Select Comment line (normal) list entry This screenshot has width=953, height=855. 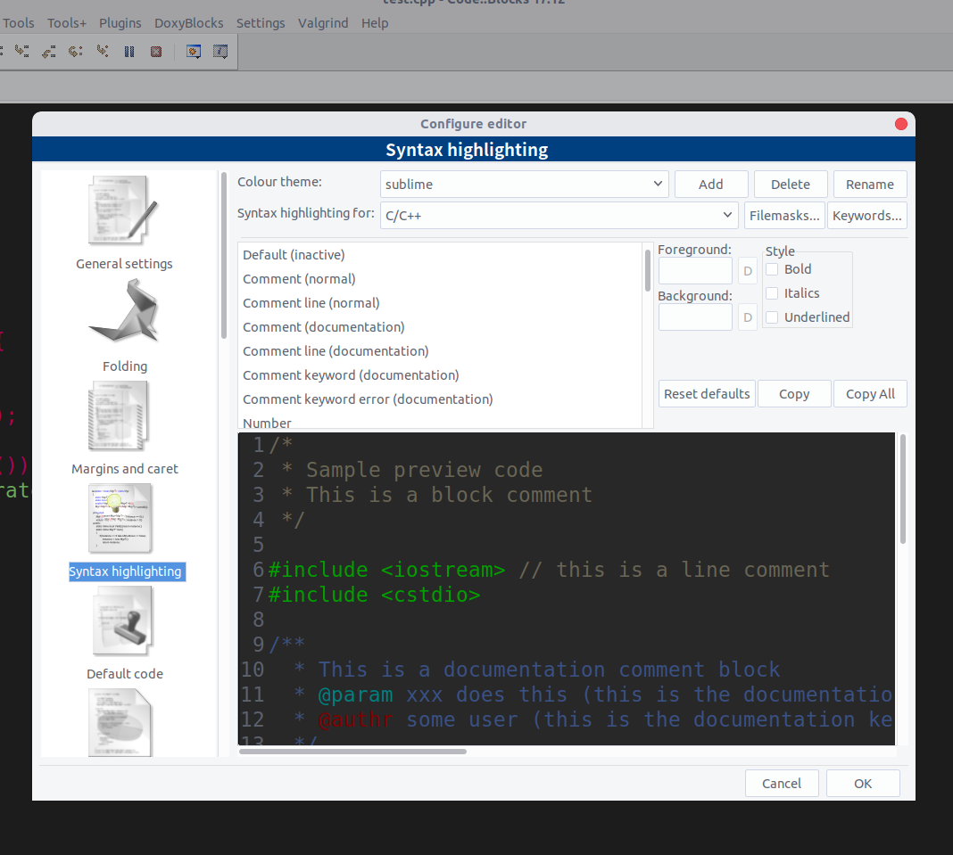[440, 303]
